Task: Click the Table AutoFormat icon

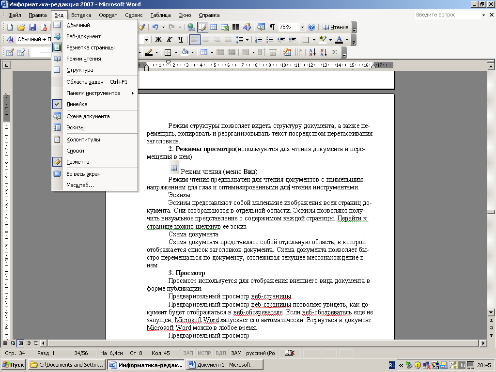Action: pyautogui.click(x=287, y=52)
